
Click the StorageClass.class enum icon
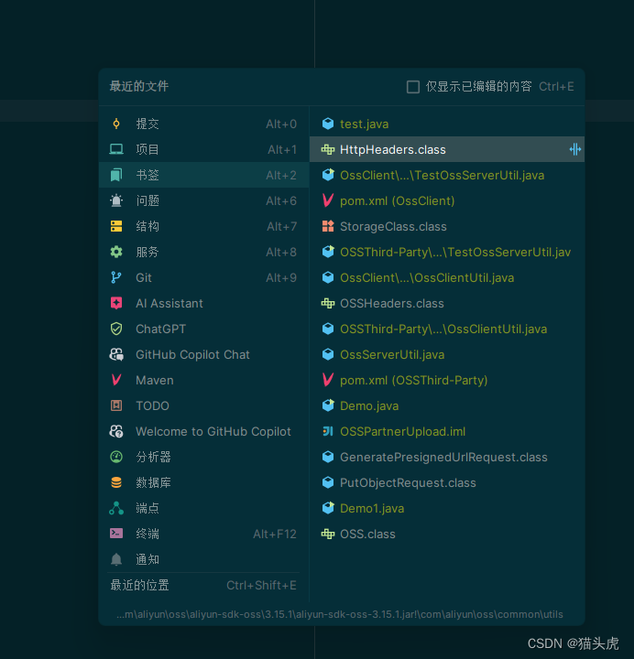(x=328, y=227)
